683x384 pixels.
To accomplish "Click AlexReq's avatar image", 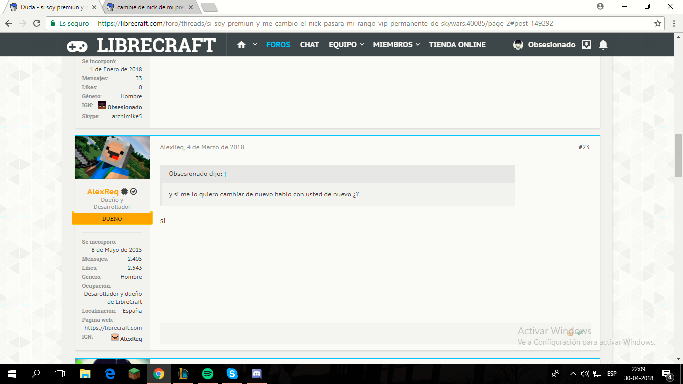I will pos(112,157).
